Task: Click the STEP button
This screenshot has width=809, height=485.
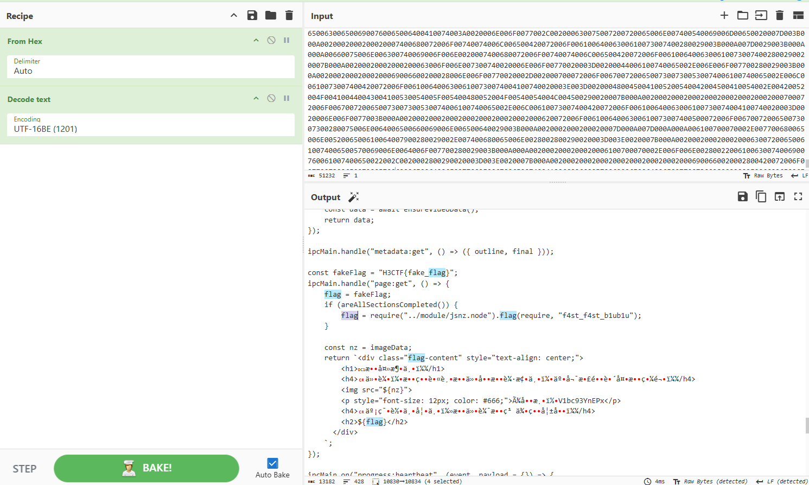Action: point(25,469)
